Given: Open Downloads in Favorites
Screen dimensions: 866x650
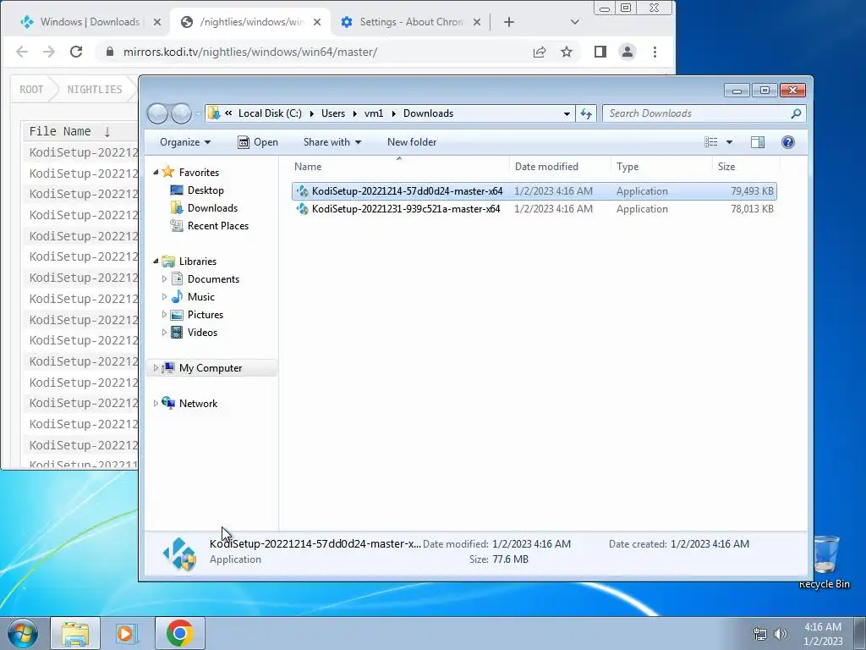Looking at the screenshot, I should [212, 208].
